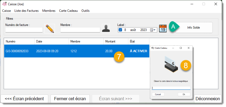Open the Caisse menu
Viewport: 226px width, 107px height.
(x=6, y=11)
